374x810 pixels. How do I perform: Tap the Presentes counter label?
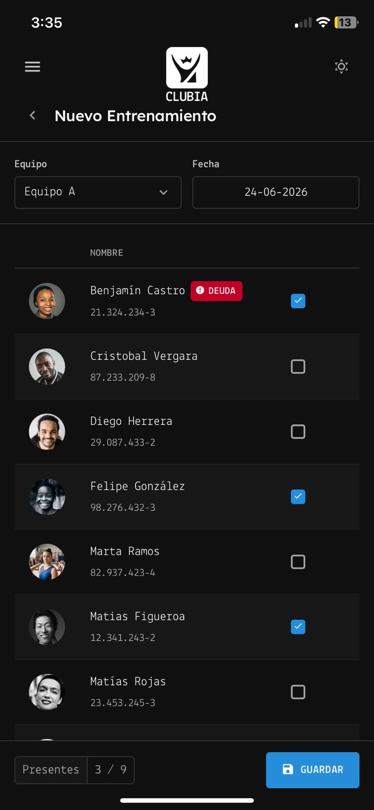pos(51,770)
